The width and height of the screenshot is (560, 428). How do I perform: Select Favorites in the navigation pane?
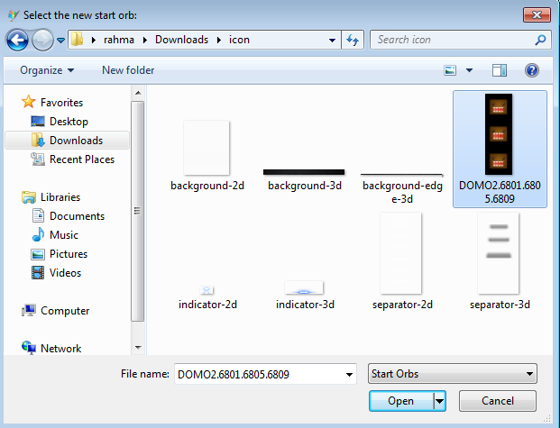[x=61, y=103]
